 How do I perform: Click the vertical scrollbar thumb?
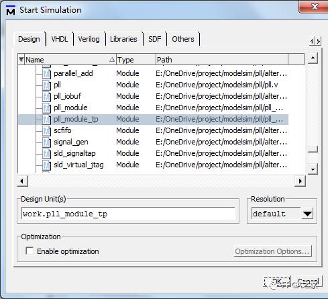[313, 149]
